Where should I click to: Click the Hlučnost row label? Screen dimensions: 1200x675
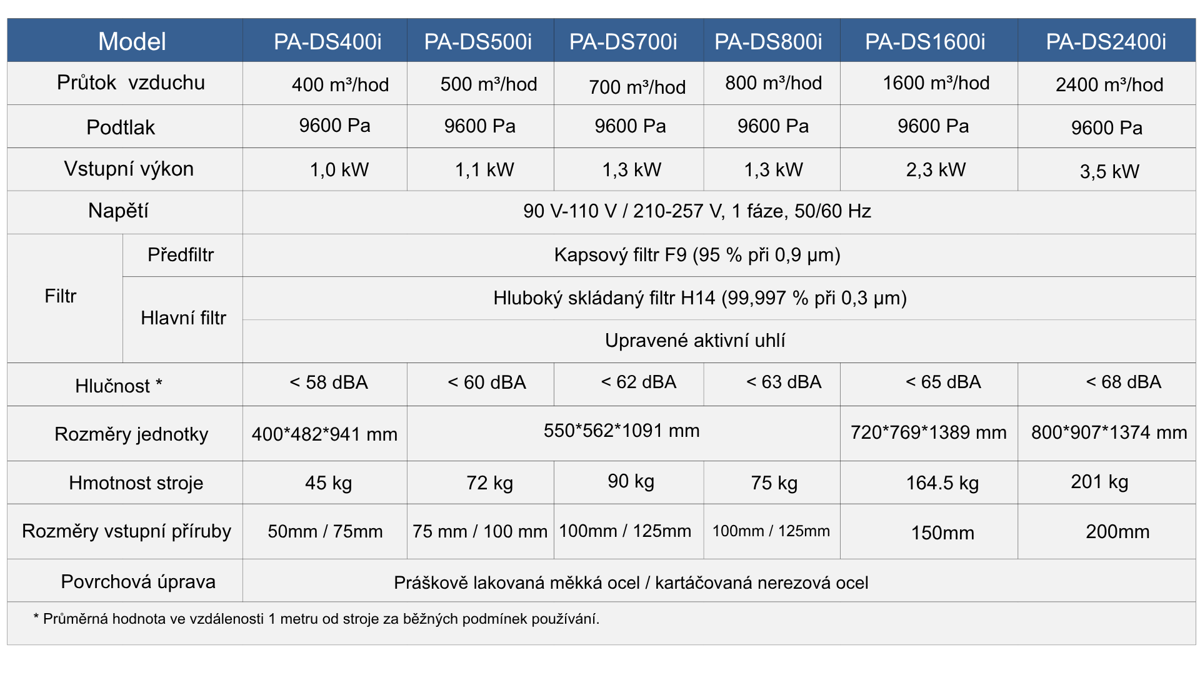[119, 386]
